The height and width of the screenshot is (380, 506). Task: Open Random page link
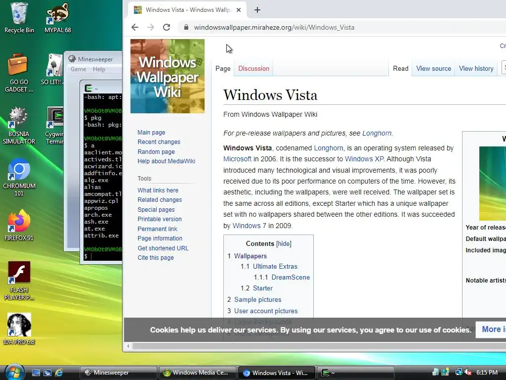click(156, 151)
